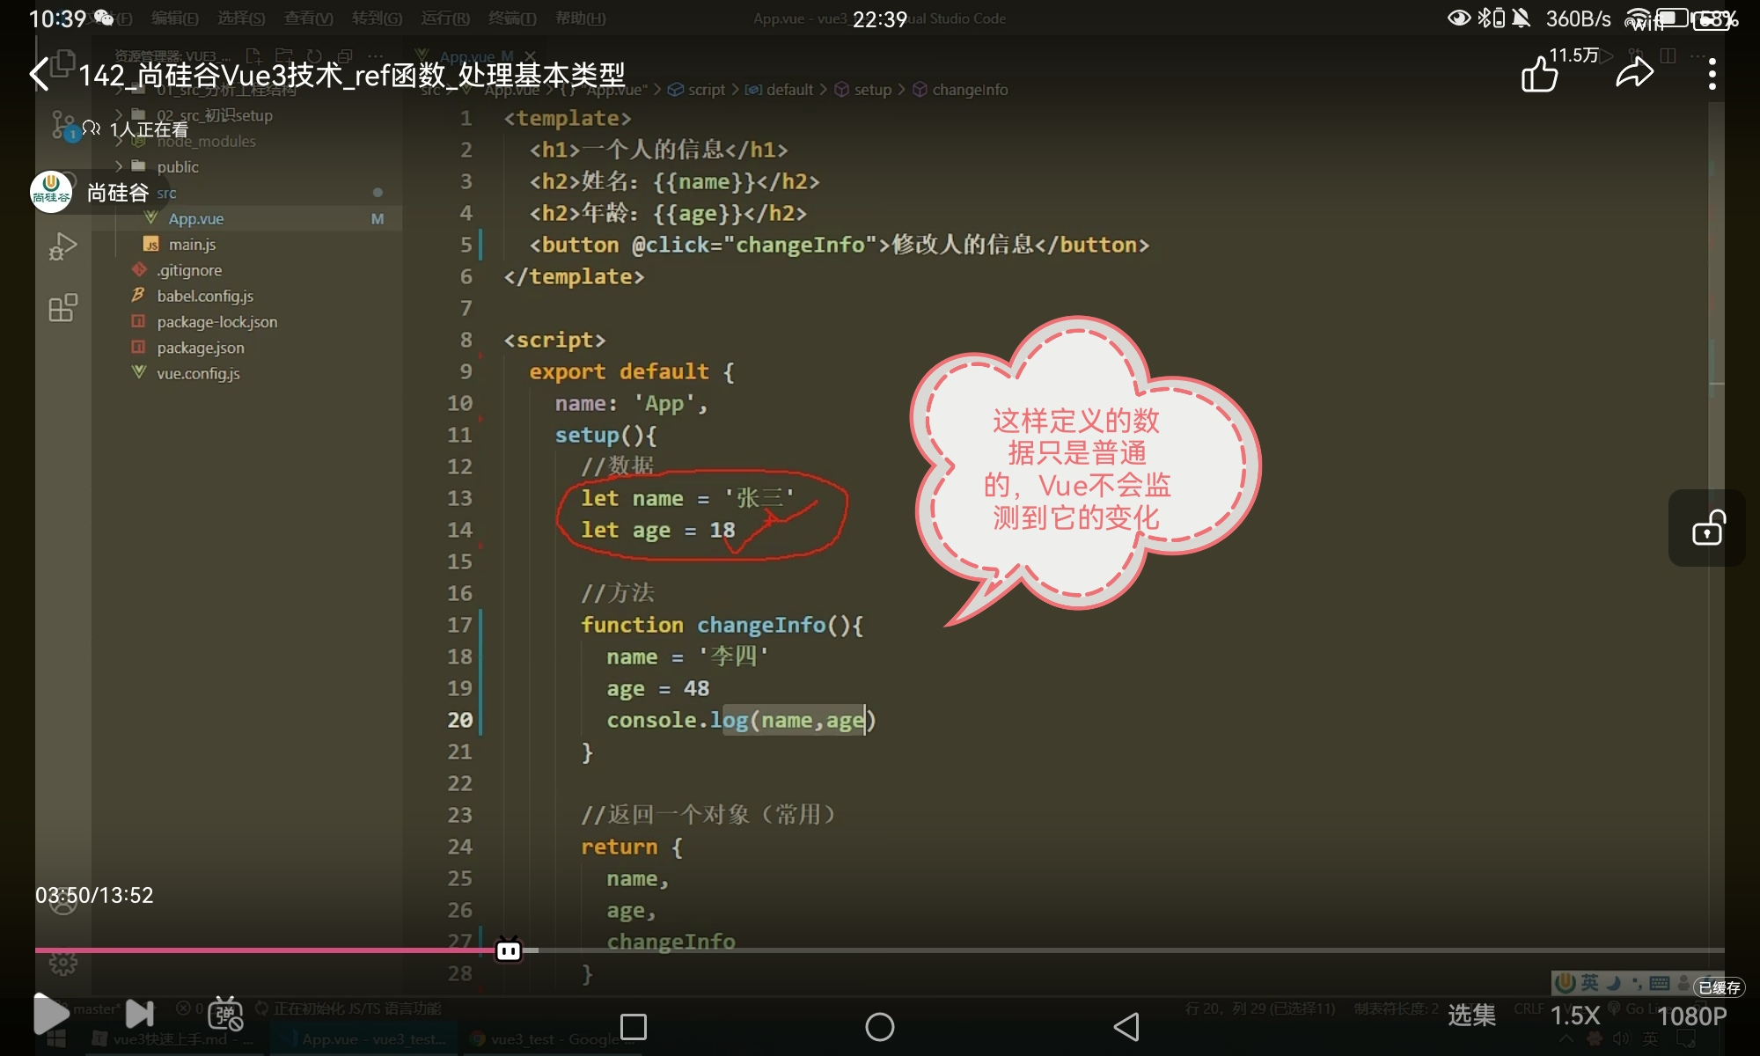Tap Android recent apps square button

click(634, 1027)
